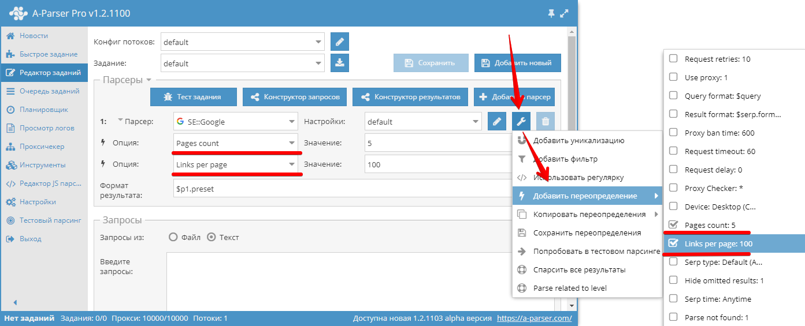Check Request retries: 10 checkbox
Image resolution: width=805 pixels, height=326 pixels.
tap(673, 59)
